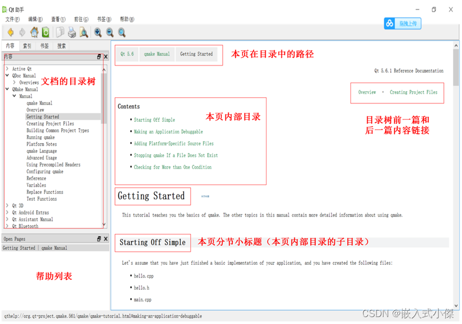Go back with the yellow left arrow

tap(11, 32)
